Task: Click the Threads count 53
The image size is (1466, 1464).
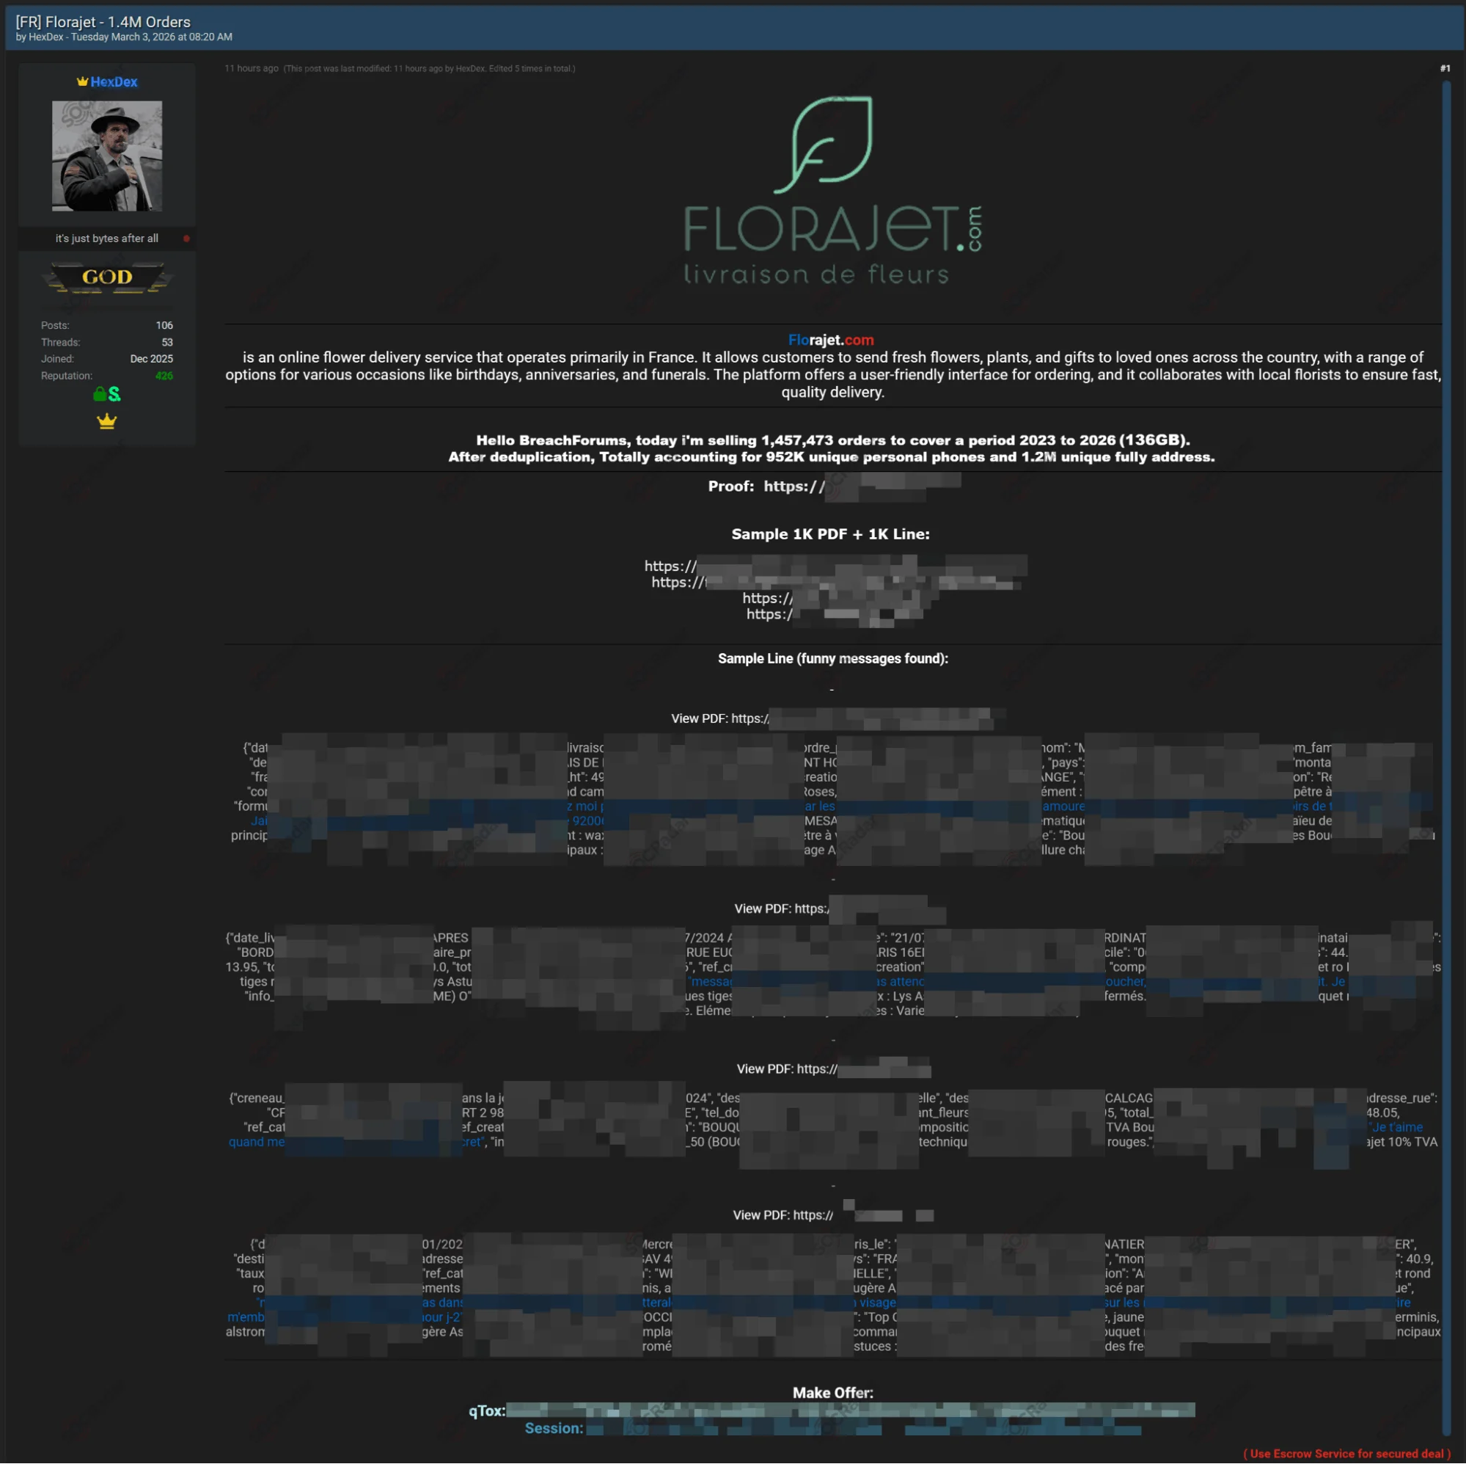Action: click(x=168, y=343)
